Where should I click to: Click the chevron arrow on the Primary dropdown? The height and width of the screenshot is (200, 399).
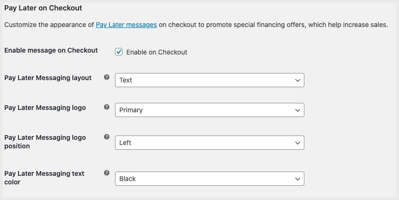click(298, 110)
